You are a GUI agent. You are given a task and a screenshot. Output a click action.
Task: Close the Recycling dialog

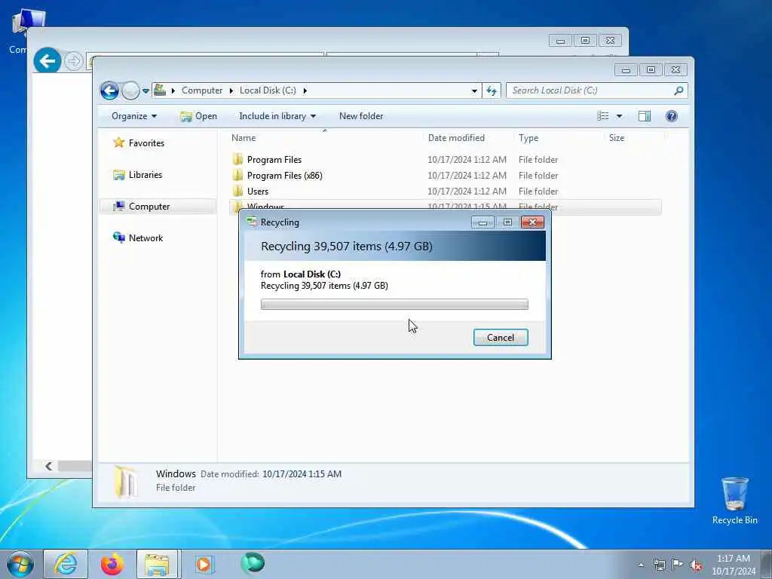click(x=532, y=222)
